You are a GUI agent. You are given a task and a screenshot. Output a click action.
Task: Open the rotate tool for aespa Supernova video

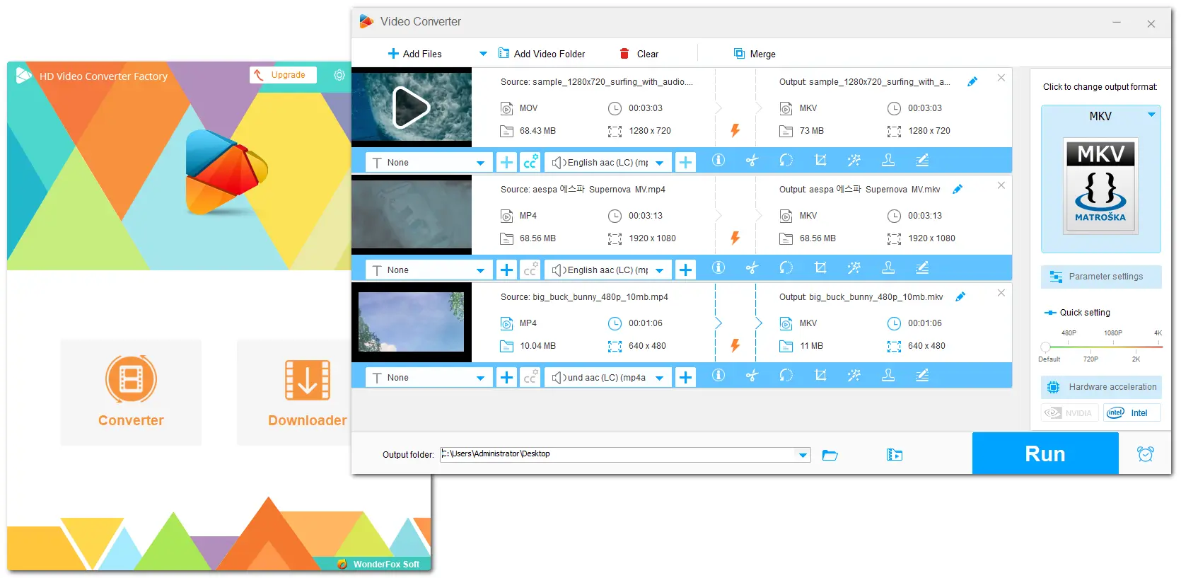tap(786, 268)
